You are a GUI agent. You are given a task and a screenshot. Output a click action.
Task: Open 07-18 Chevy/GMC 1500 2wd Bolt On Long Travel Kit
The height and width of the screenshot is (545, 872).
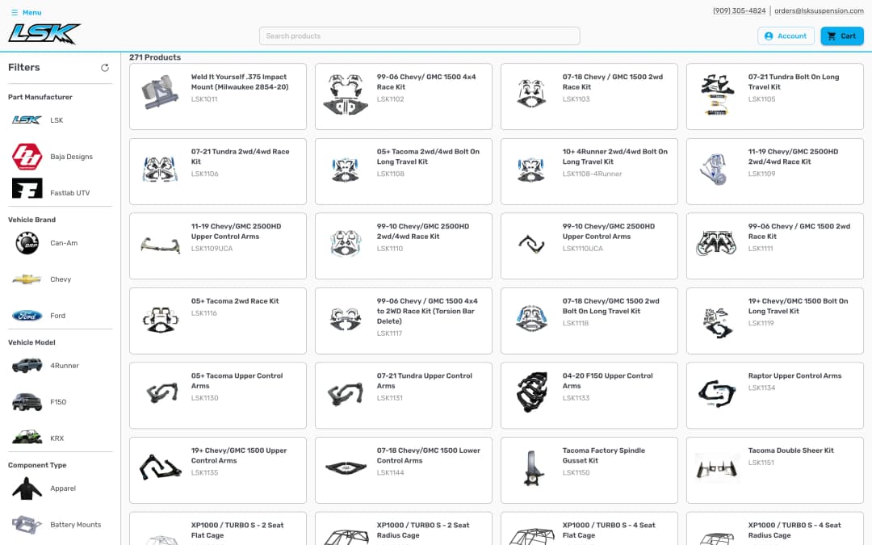click(x=589, y=321)
